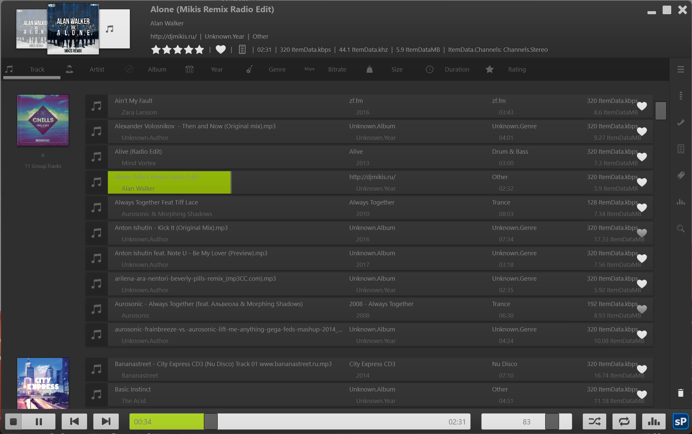Screen dimensions: 692x434
Task: Open the City Express album cover thumbnail
Action: [43, 383]
